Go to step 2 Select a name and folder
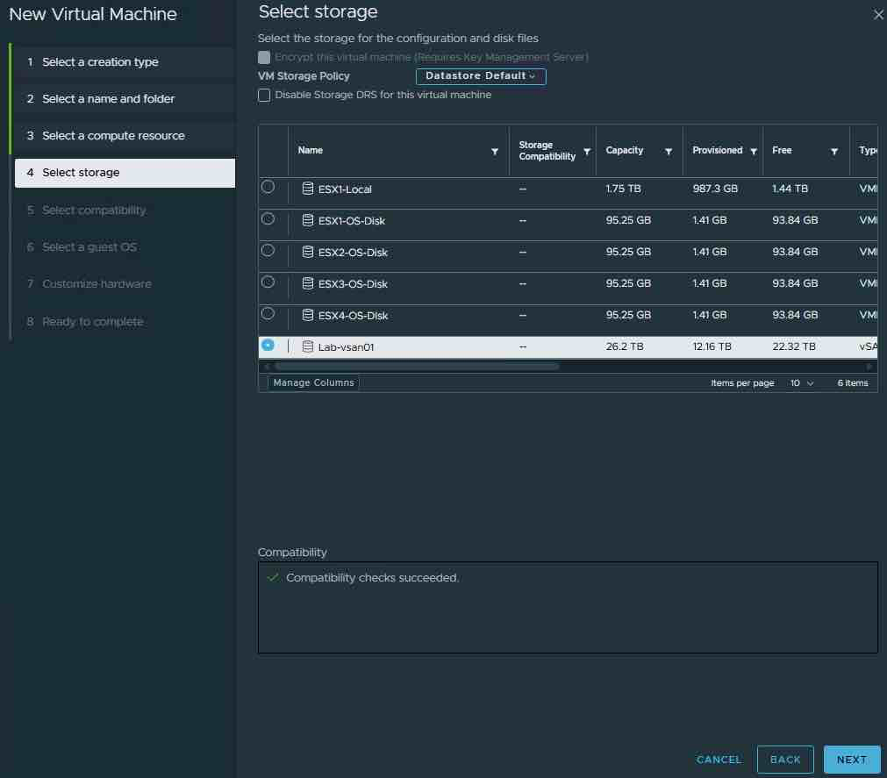 (108, 99)
